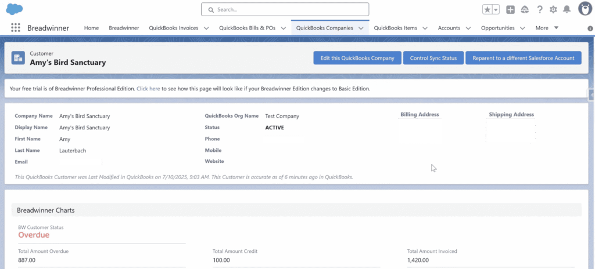595x269 pixels.
Task: Click into the global Search field
Action: coord(285,9)
